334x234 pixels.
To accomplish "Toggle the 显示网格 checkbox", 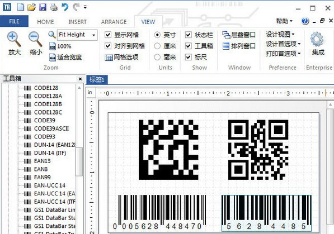I will (x=108, y=35).
